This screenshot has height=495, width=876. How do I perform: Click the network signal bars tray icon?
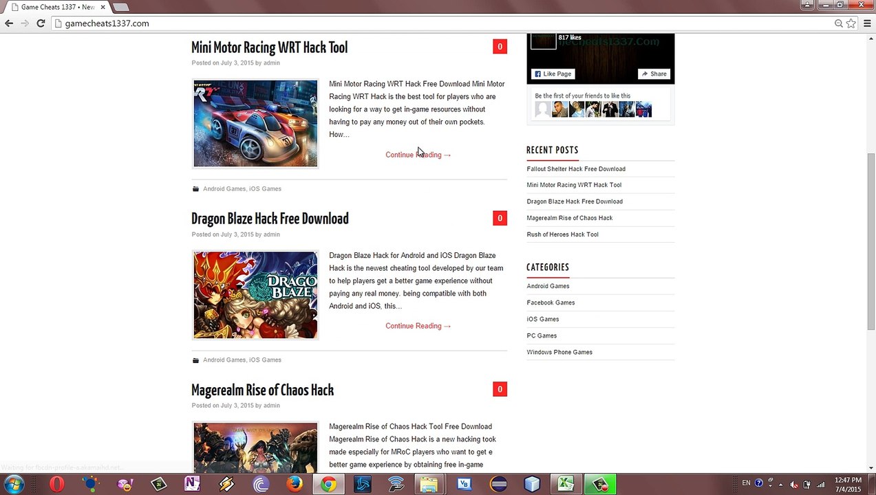pyautogui.click(x=820, y=484)
